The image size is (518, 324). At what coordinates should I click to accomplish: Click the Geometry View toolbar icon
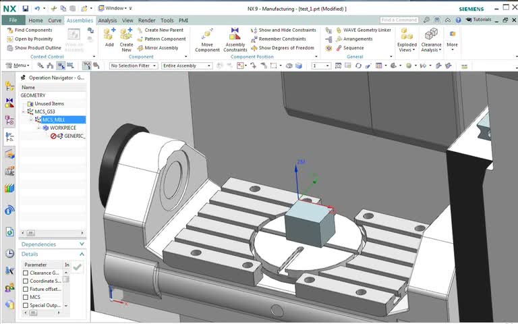(x=61, y=65)
